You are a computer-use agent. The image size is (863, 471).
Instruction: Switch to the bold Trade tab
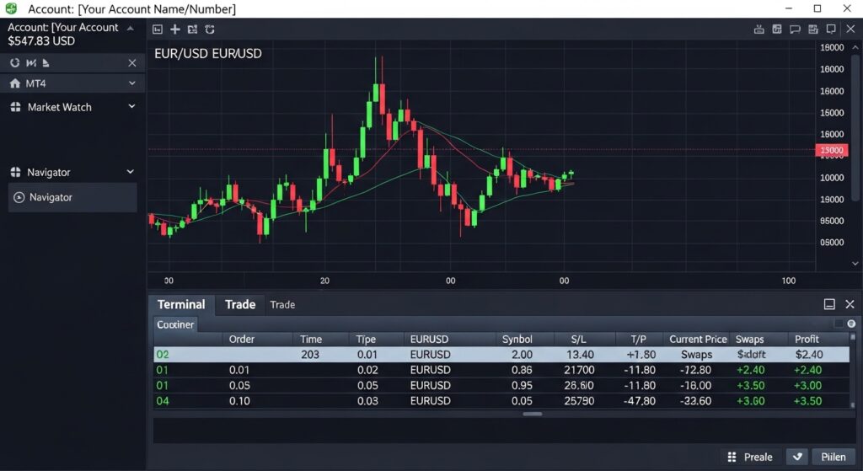click(240, 304)
